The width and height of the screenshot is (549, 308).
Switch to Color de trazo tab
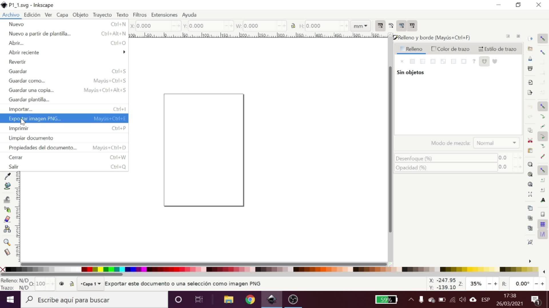click(x=450, y=49)
